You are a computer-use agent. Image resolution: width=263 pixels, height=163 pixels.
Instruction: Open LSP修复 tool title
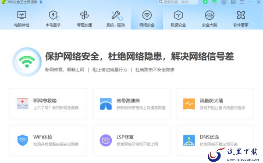click(125, 137)
